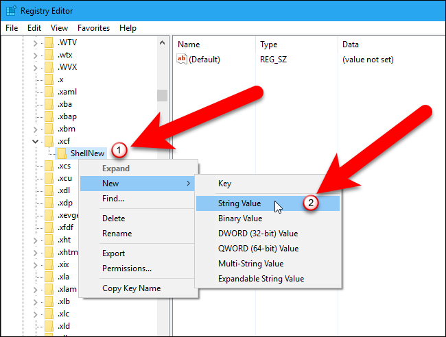This screenshot has height=337, width=446.
Task: Click the .xaml folder icon
Action: tap(48, 92)
